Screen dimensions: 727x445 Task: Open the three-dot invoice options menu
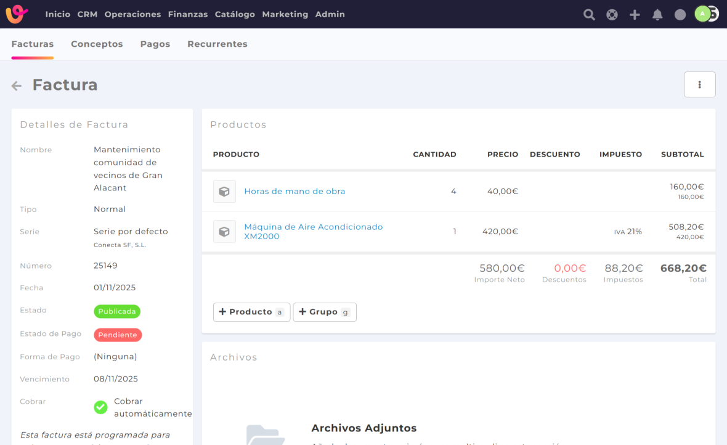[699, 84]
